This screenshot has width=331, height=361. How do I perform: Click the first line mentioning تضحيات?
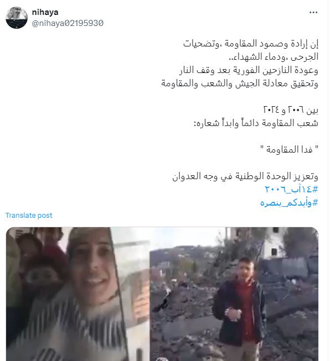click(x=251, y=44)
